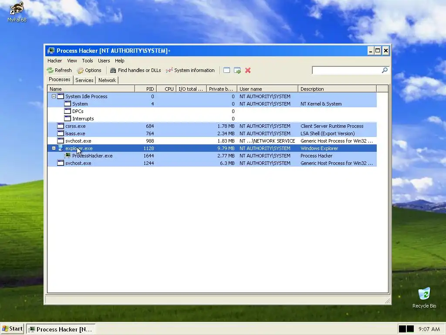Click the 9:07 AM system clock
Image resolution: width=446 pixels, height=335 pixels.
(429, 329)
